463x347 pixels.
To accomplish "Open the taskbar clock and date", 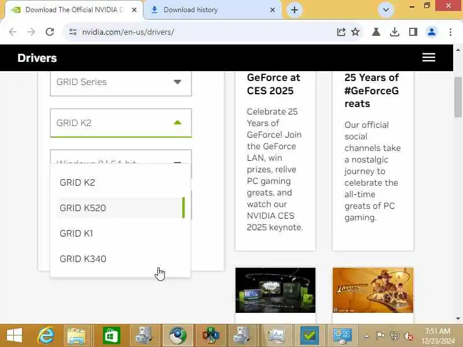I will click(438, 336).
